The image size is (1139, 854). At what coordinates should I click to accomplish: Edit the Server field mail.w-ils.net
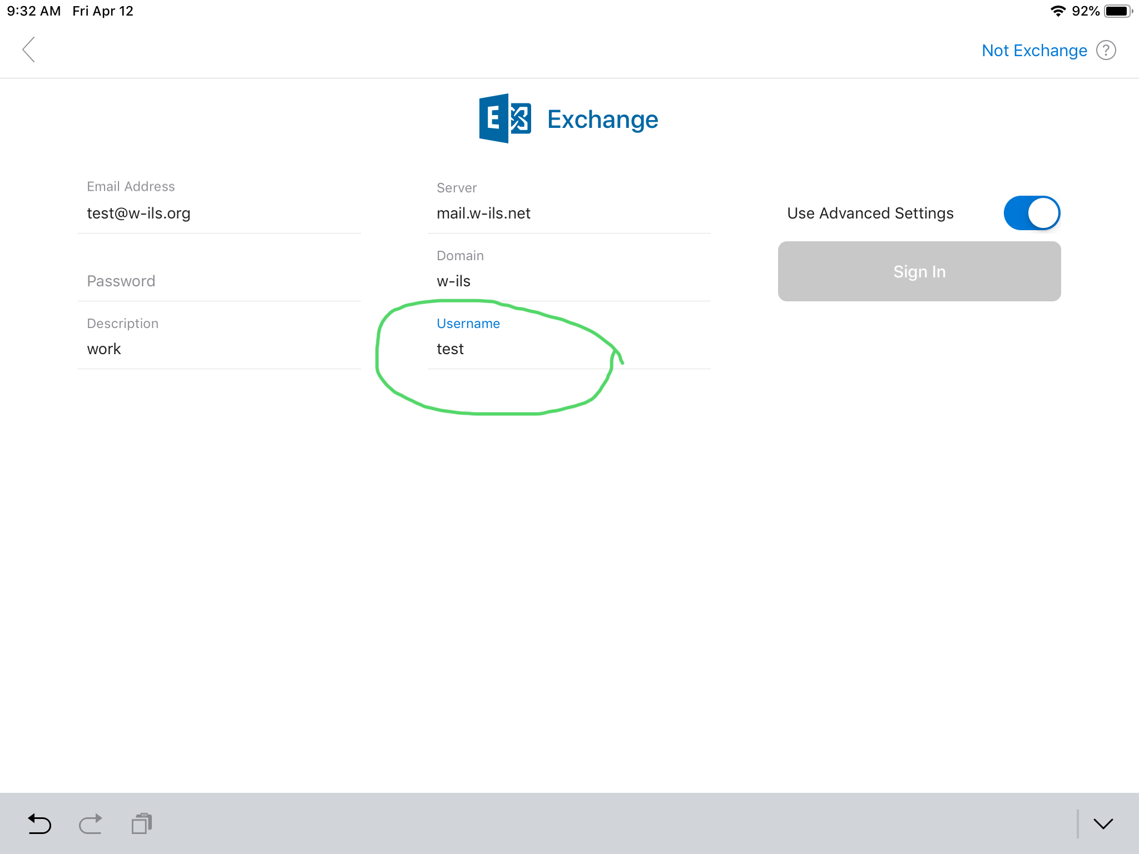[x=568, y=213]
